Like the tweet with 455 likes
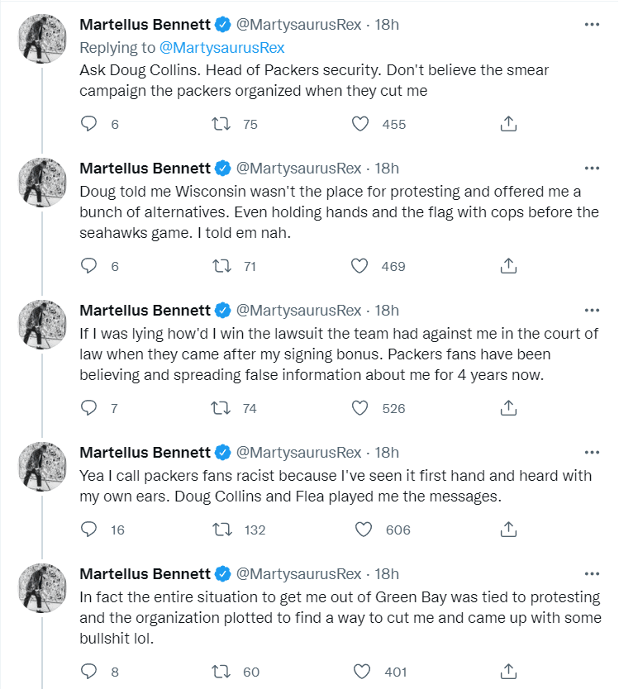The image size is (619, 689). [x=360, y=124]
